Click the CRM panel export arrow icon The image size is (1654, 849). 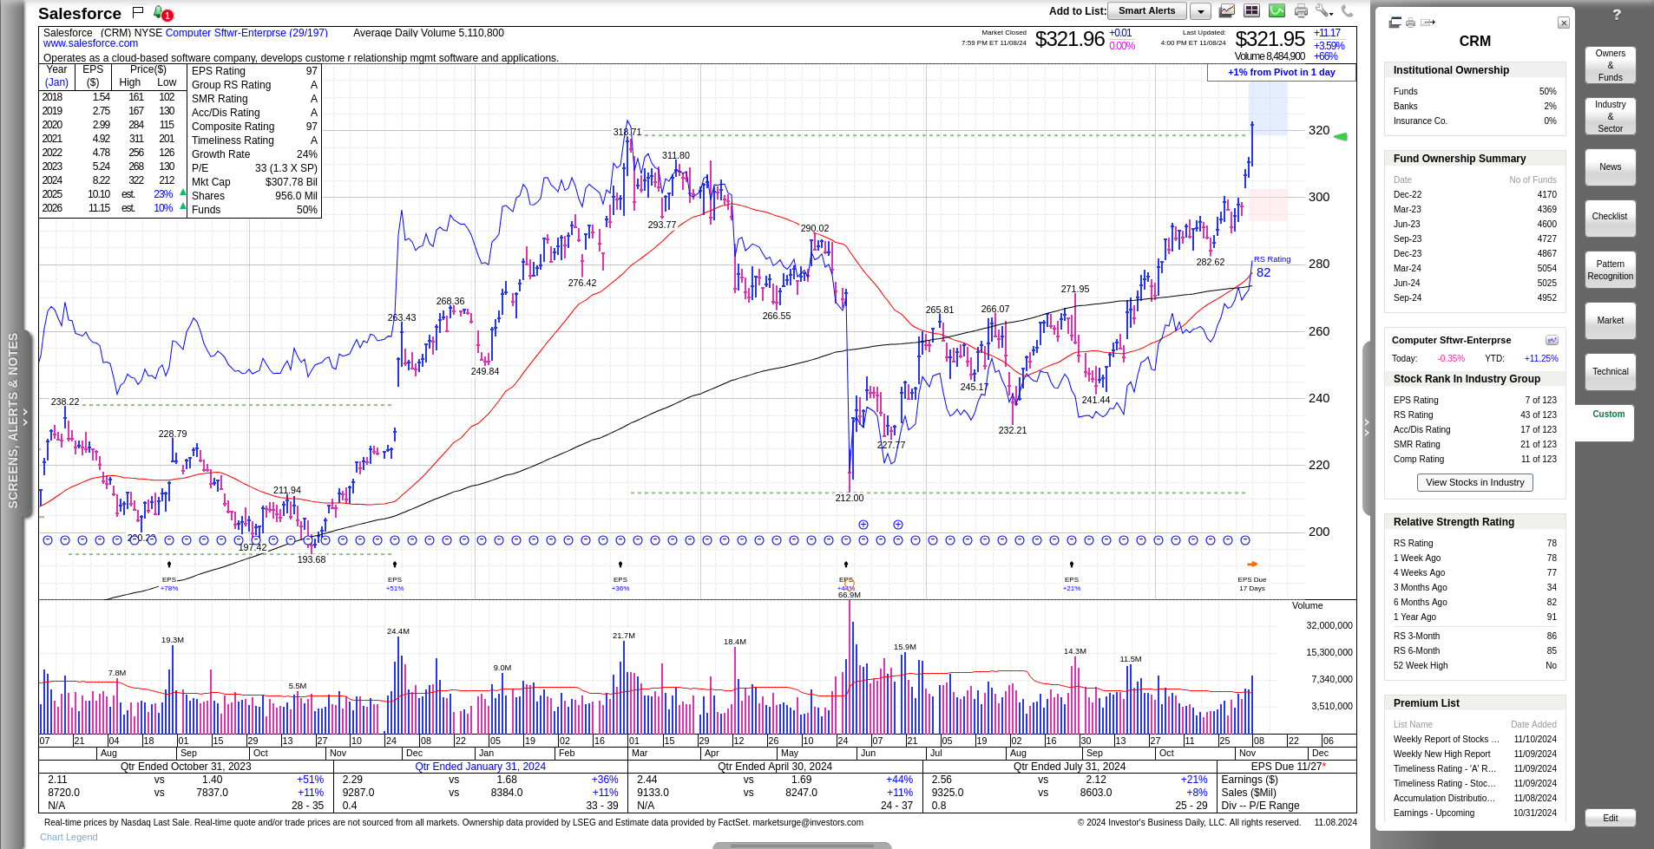coord(1428,23)
